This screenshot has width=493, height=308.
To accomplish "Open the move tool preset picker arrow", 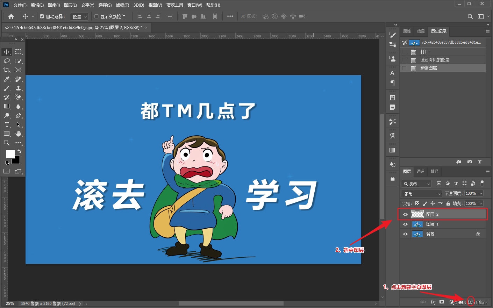I will (x=33, y=16).
